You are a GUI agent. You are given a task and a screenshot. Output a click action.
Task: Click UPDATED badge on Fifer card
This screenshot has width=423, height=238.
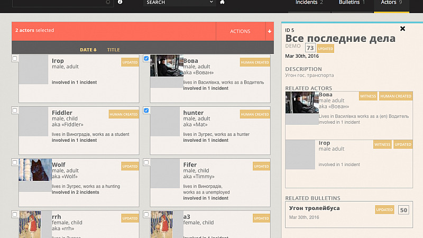pyautogui.click(x=261, y=167)
